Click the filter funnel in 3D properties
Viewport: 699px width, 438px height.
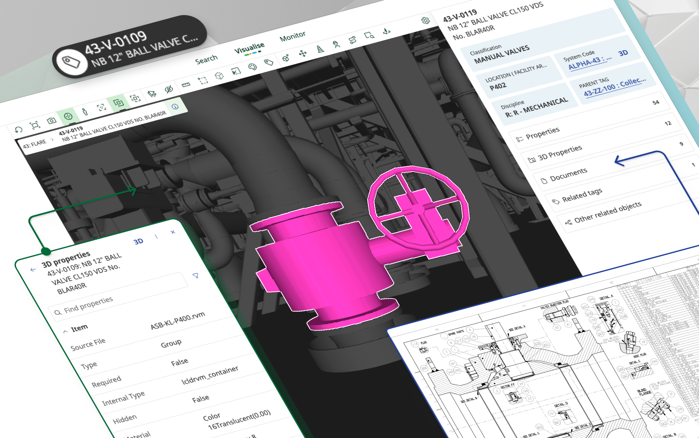(x=196, y=276)
